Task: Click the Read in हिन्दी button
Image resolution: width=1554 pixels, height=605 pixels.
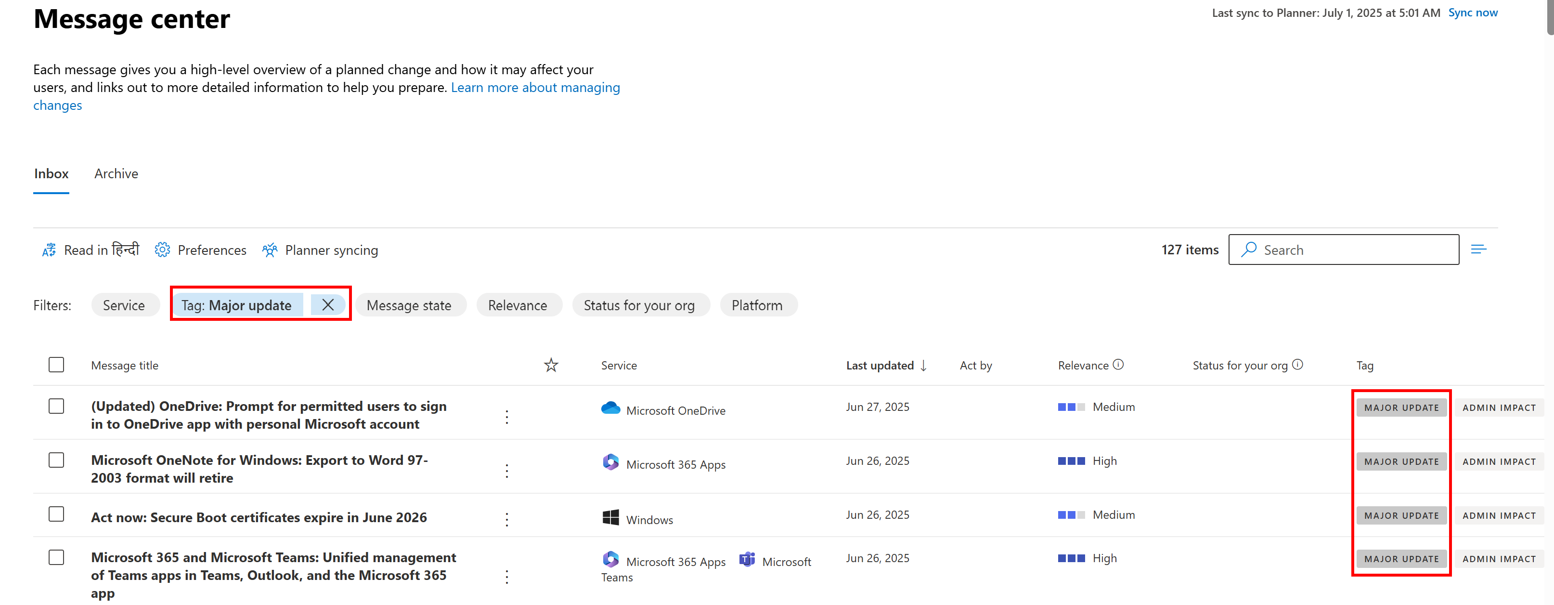Action: pos(91,250)
